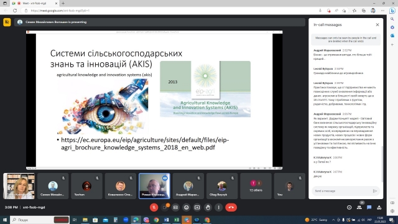Click the yellow presentation icon top-left in Meet
Screen dimensions: 398x224
tap(7, 22)
